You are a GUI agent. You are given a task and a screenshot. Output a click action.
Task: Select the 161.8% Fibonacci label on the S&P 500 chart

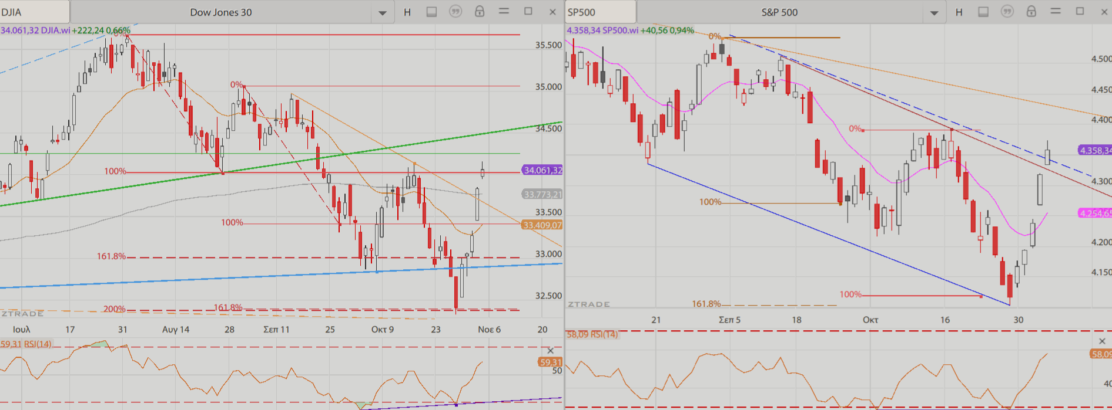pyautogui.click(x=706, y=304)
